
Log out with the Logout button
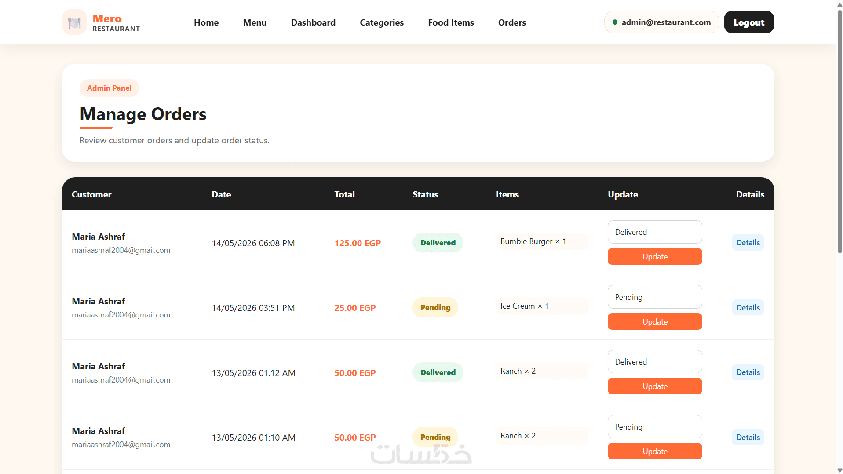click(749, 22)
